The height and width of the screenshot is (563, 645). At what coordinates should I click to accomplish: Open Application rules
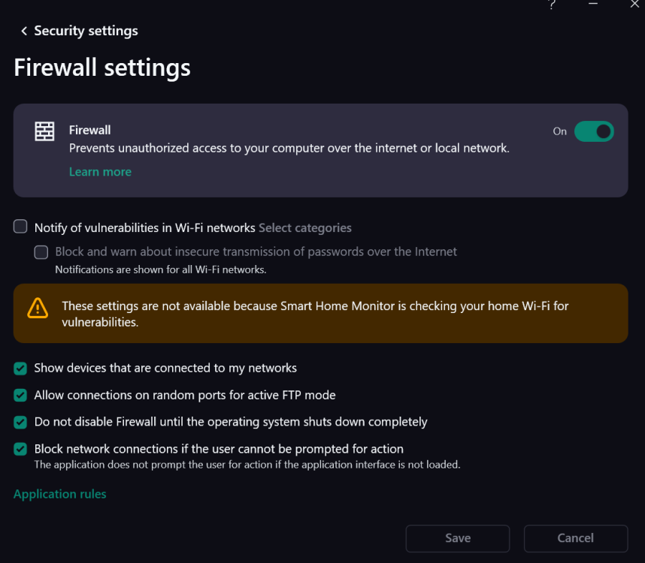pos(60,494)
